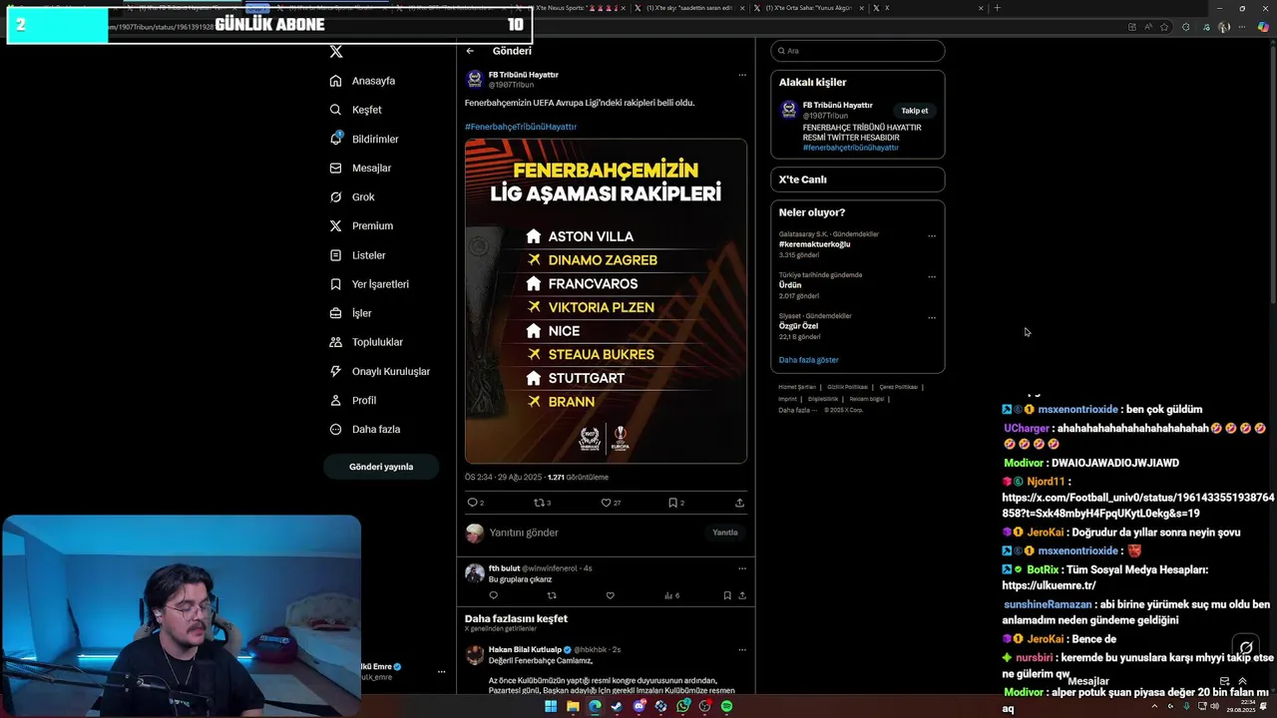This screenshot has width=1277, height=718.
Task: Open browser extensions puzzle icon
Action: click(1185, 27)
